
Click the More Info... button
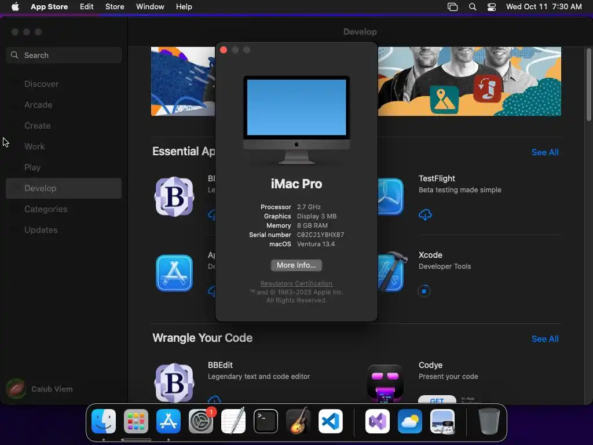[x=296, y=265]
